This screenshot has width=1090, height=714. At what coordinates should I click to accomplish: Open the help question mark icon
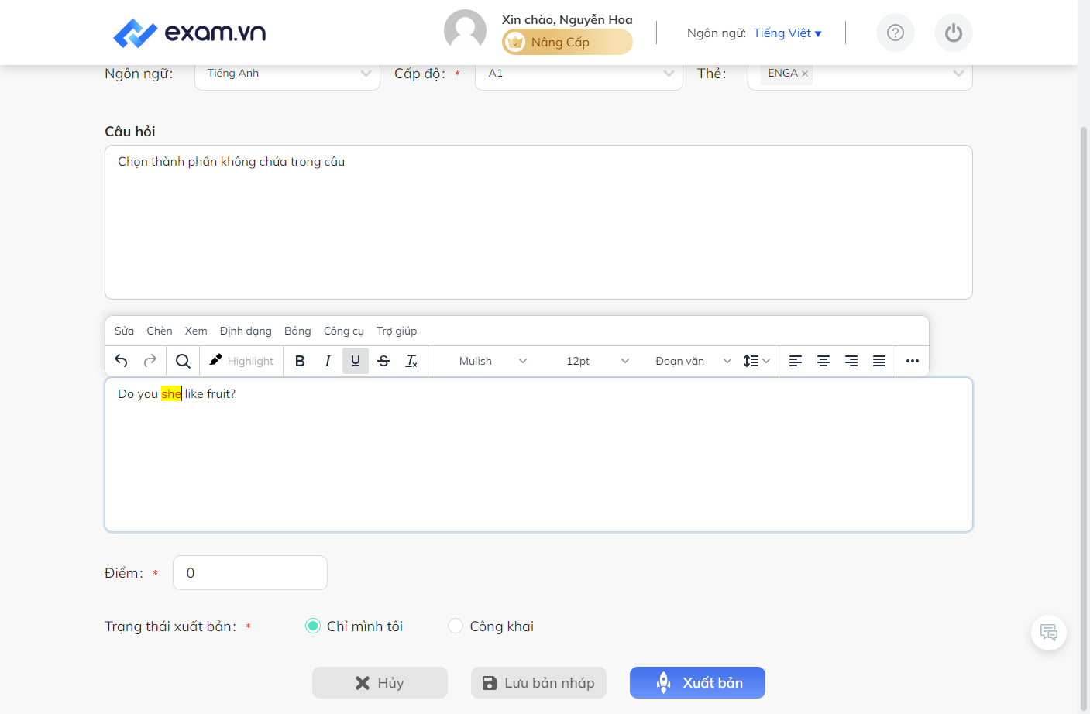[896, 33]
